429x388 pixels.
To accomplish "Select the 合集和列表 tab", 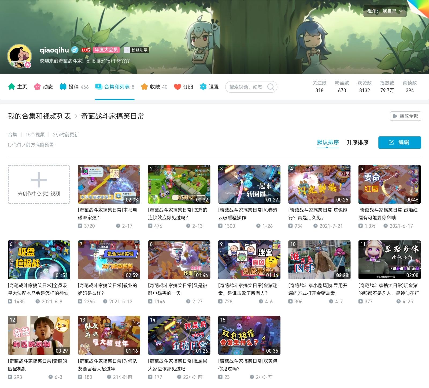I will (x=115, y=87).
